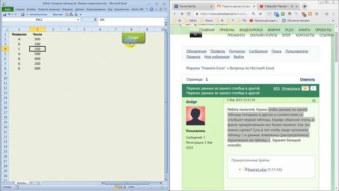Viewport: 339px width, 191px height.
Task: Click the Excel horizontal scrollbar thumb
Action: tap(127, 183)
